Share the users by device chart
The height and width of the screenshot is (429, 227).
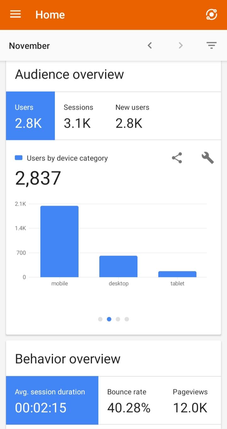[177, 158]
